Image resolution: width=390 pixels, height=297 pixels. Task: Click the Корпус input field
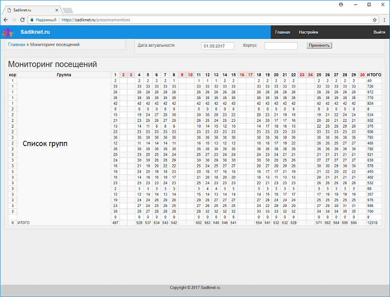281,46
